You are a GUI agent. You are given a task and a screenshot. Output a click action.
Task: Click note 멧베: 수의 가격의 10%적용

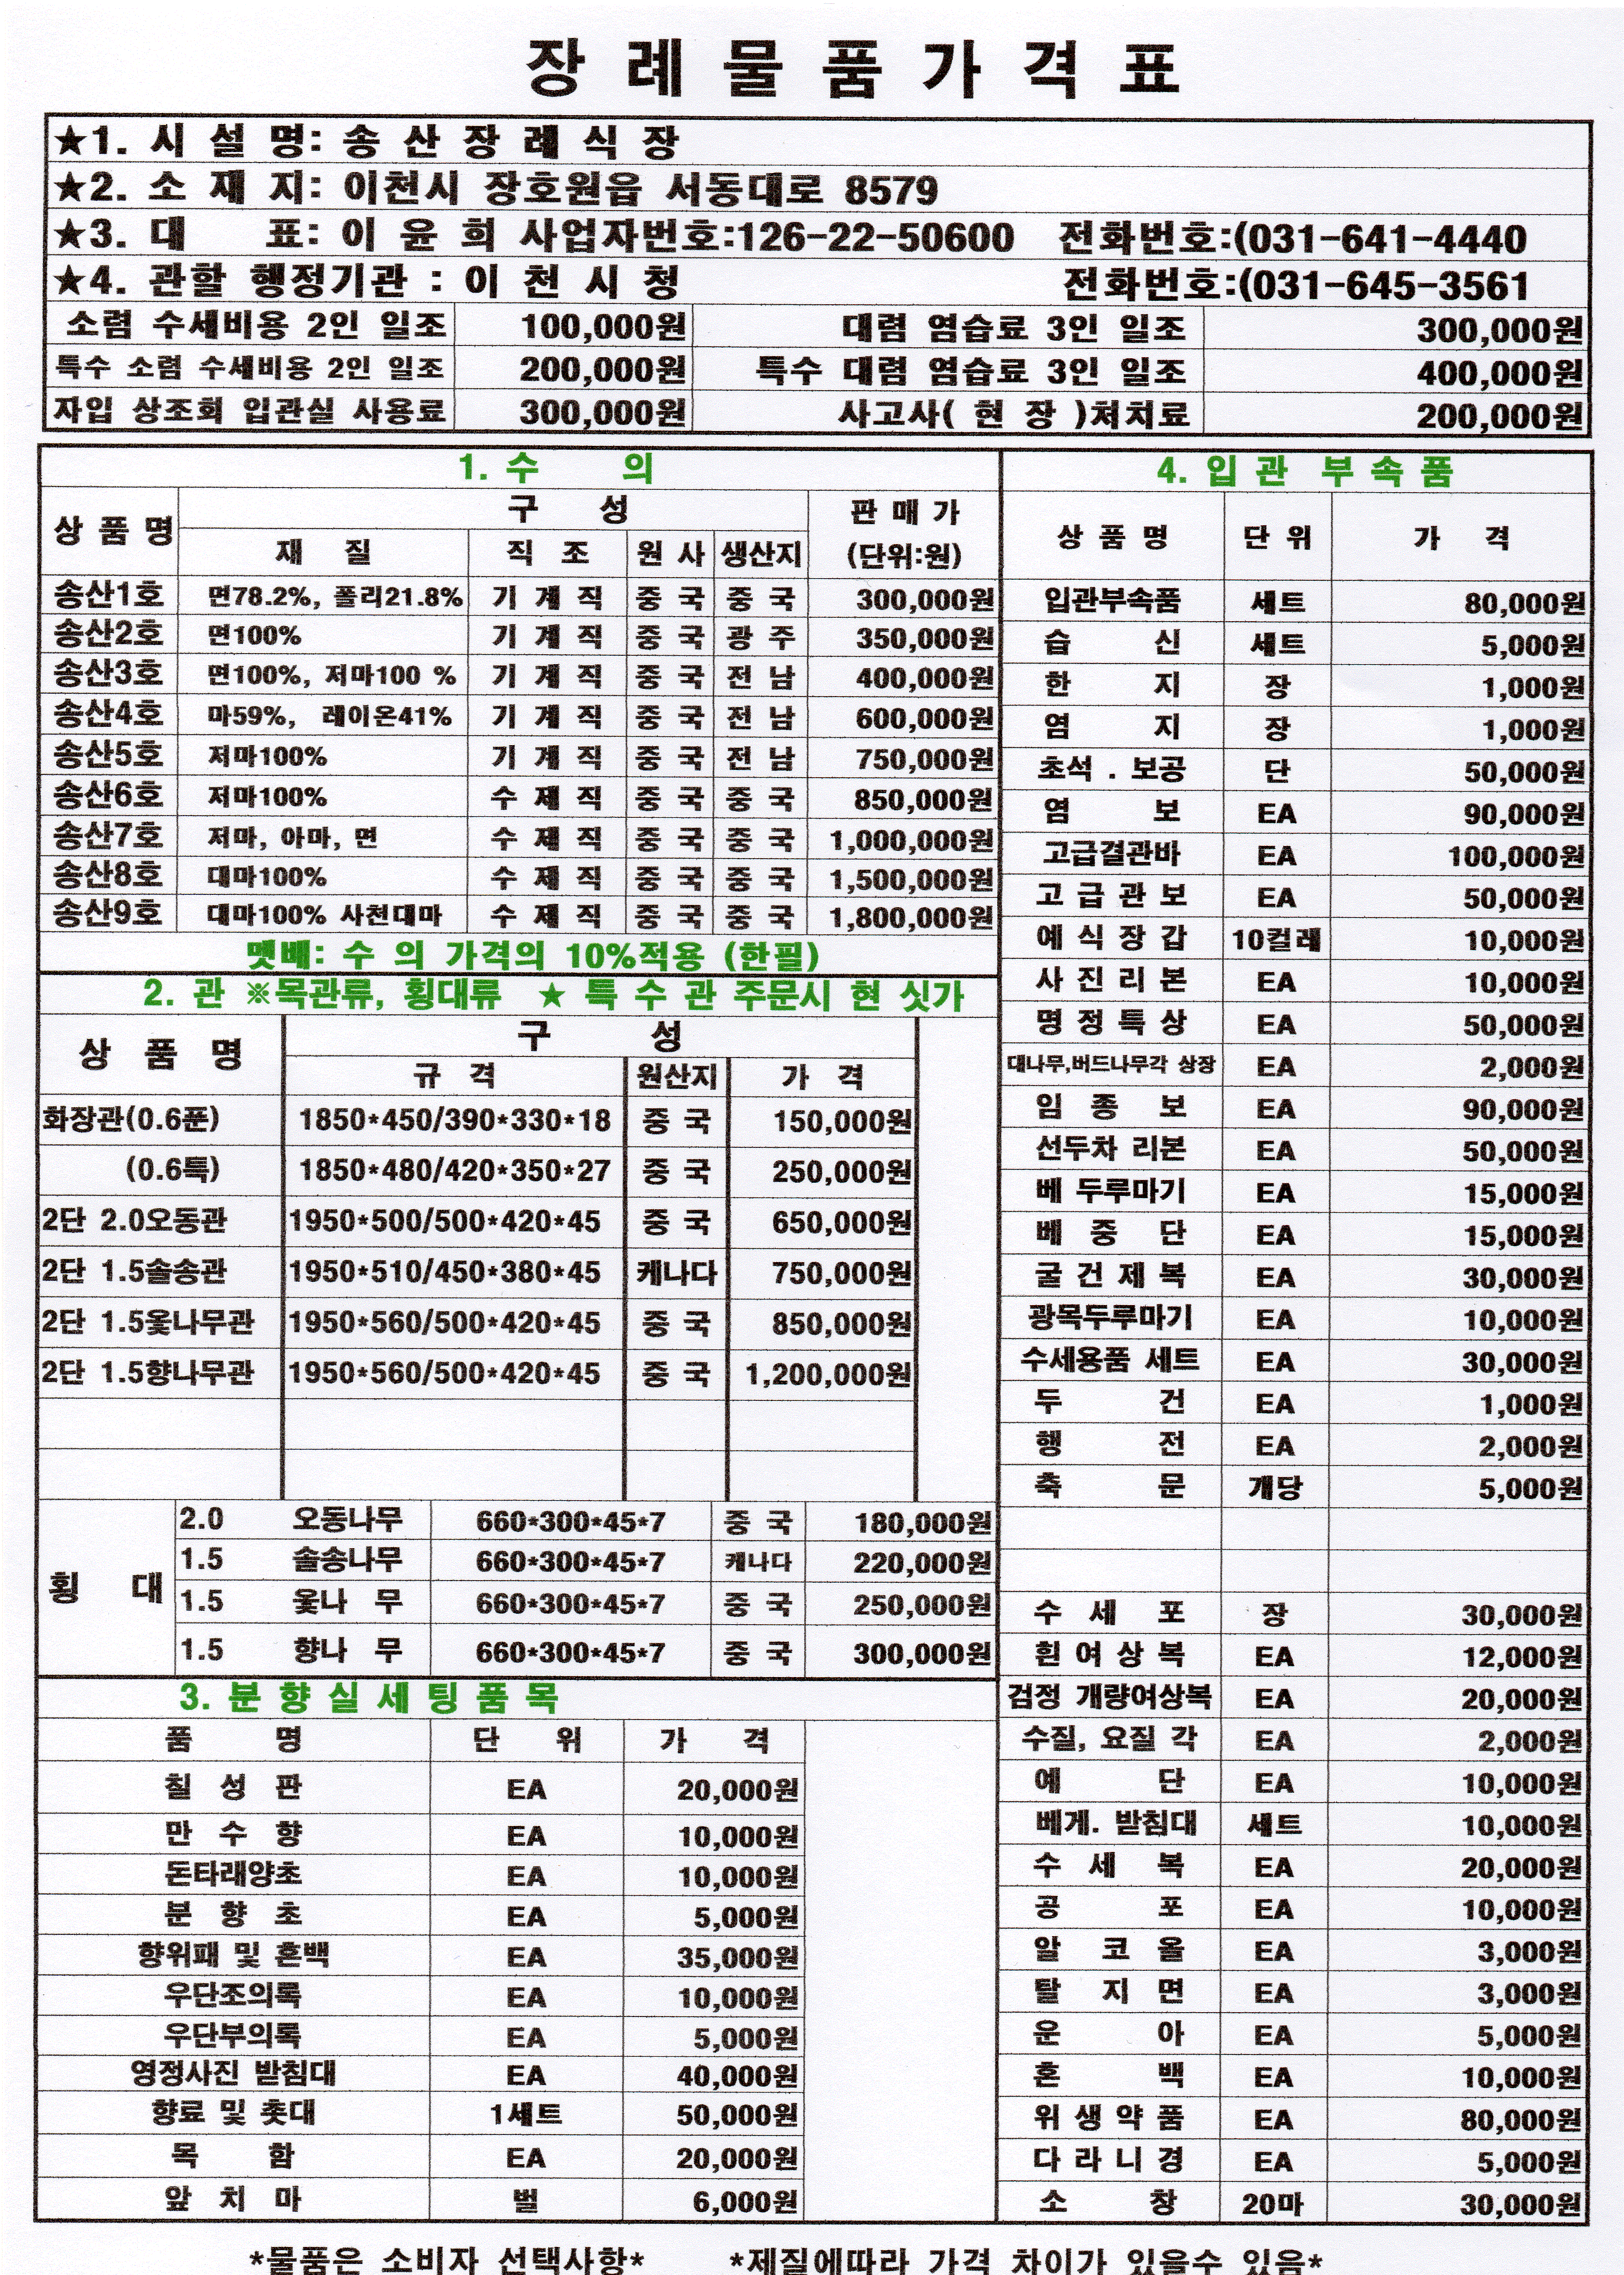pyautogui.click(x=534, y=956)
